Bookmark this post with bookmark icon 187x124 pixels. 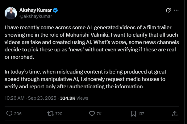click(133, 113)
